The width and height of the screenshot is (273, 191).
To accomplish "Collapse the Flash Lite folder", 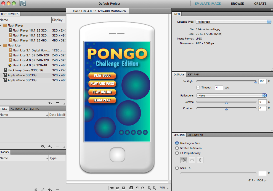I will pyautogui.click(x=1, y=45).
